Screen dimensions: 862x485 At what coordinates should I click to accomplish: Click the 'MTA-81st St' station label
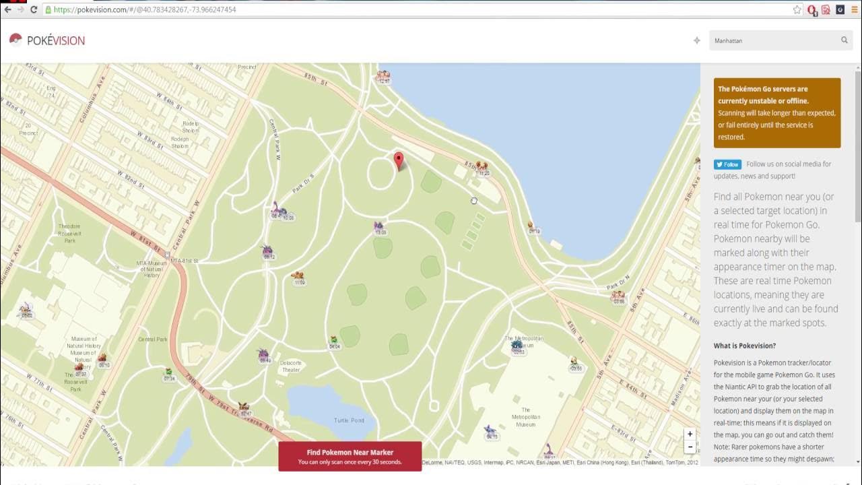click(x=184, y=261)
